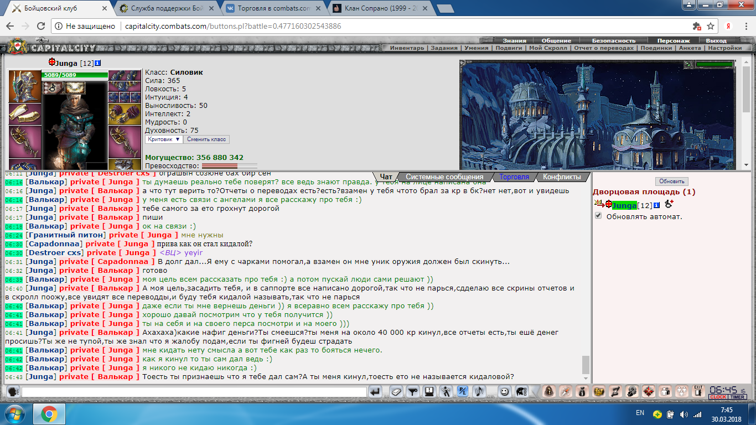Click the two-people friends icon in bottom bar
Image resolution: width=756 pixels, height=425 pixels.
coord(665,391)
